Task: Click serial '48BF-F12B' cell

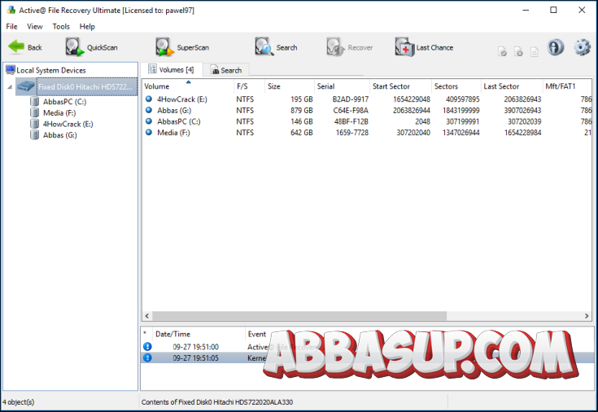Action: pyautogui.click(x=351, y=121)
